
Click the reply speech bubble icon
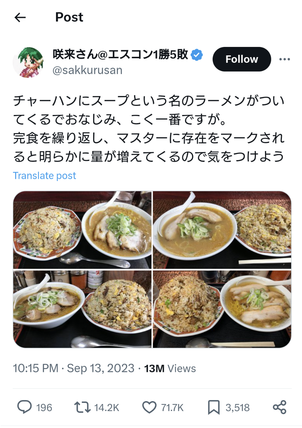coord(24,407)
